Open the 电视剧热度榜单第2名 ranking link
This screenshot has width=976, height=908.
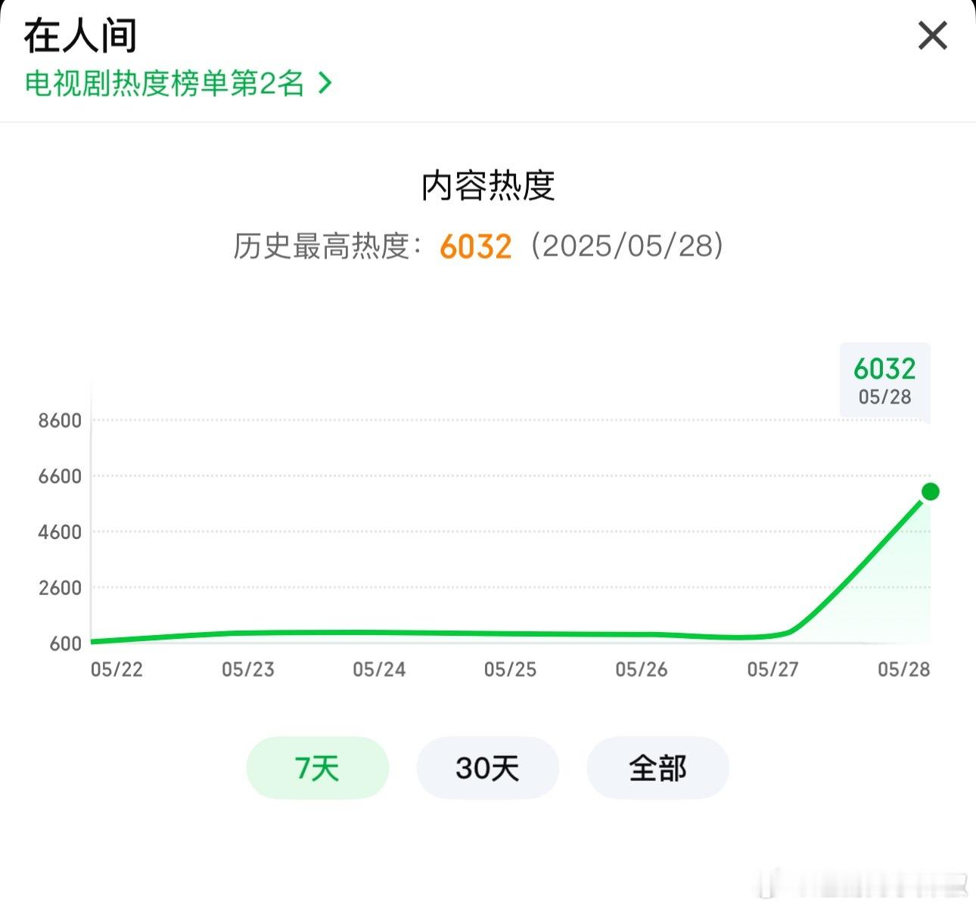(164, 83)
